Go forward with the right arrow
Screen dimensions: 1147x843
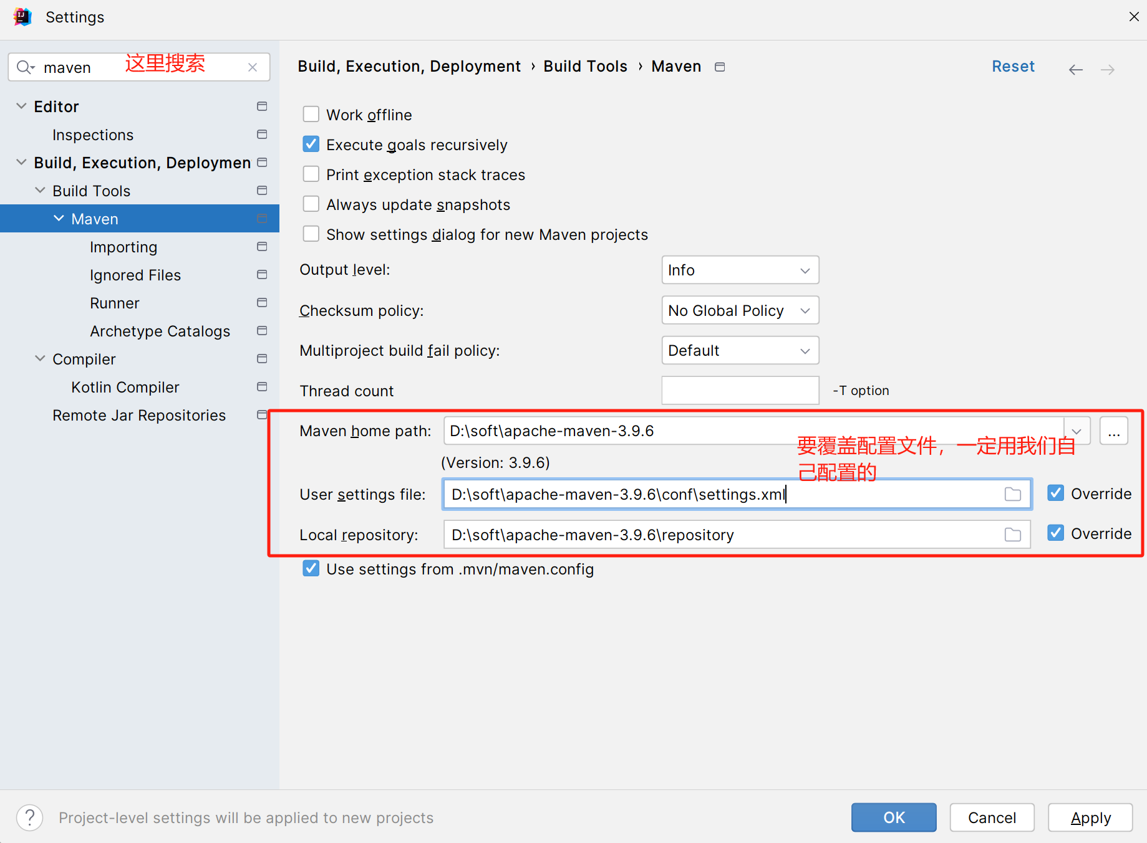(1108, 69)
